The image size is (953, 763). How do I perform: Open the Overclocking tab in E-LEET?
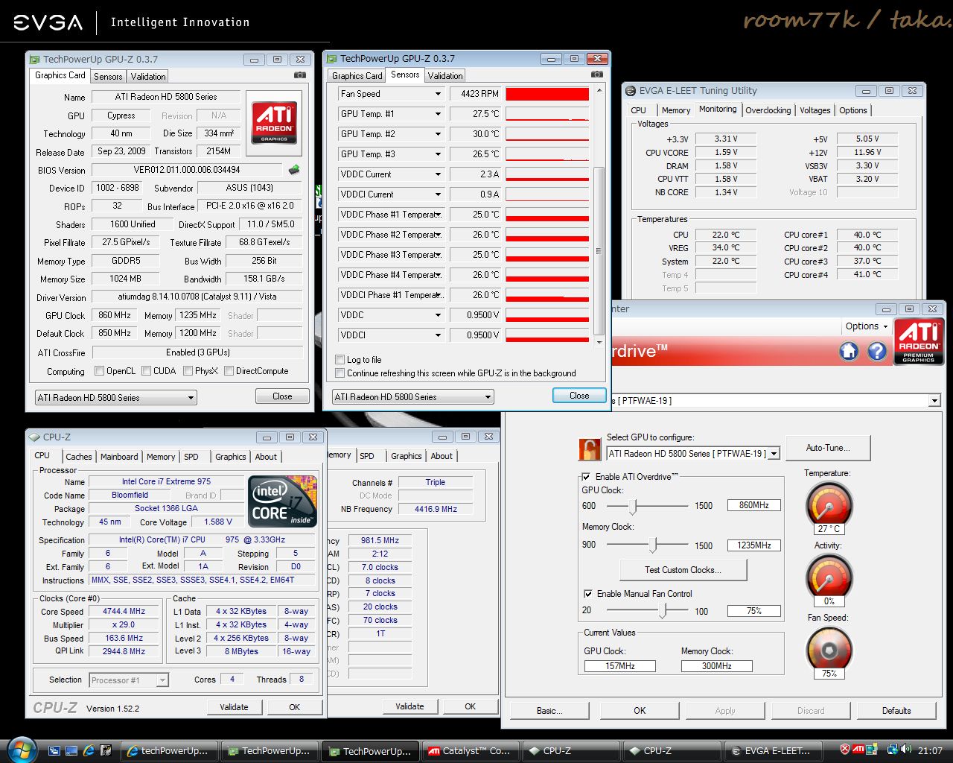(x=768, y=110)
